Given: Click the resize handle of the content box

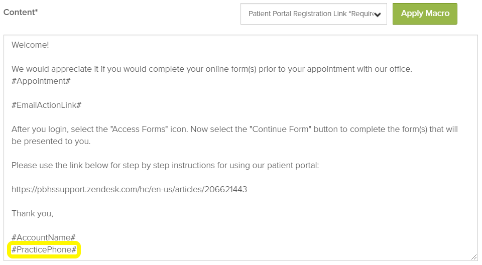Looking at the screenshot, I should (x=473, y=256).
